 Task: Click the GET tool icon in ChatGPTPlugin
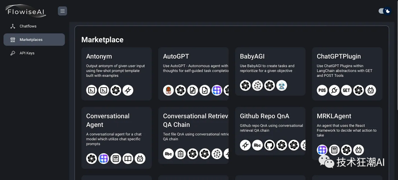pos(346,90)
